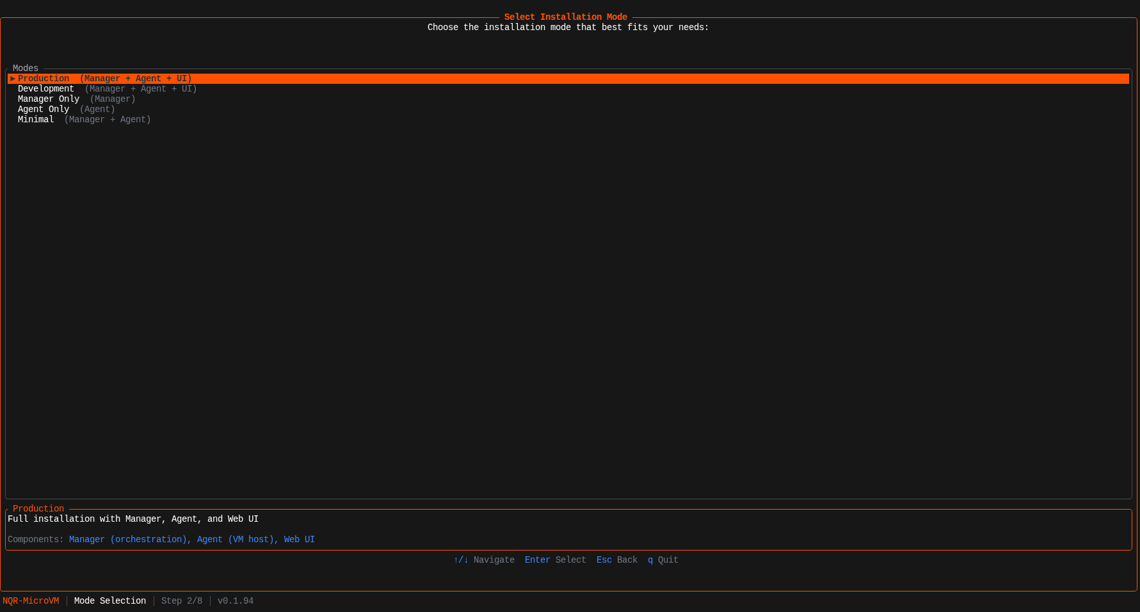This screenshot has height=612, width=1140.
Task: Open the Manager (orchestration) component link
Action: click(129, 539)
